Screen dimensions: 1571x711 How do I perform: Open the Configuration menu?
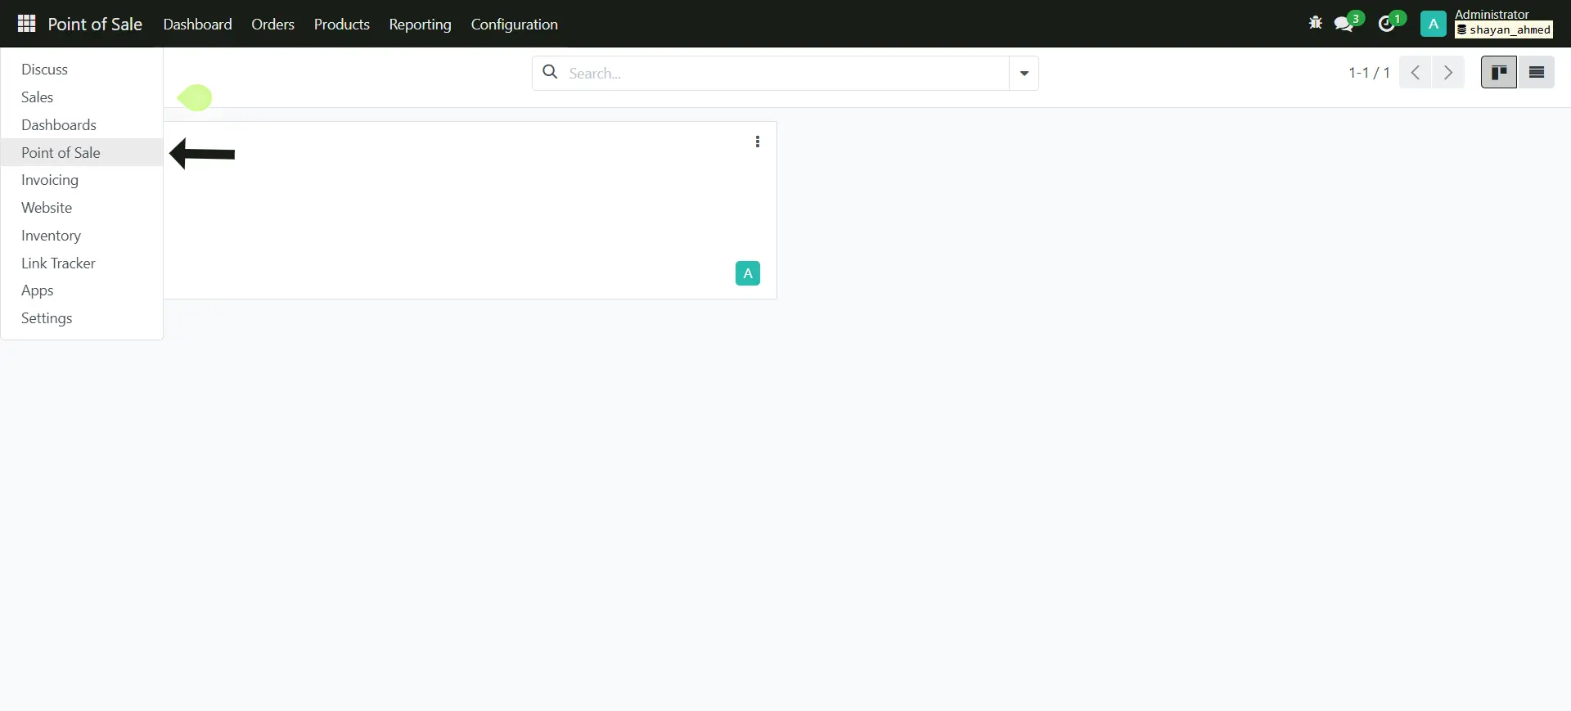pyautogui.click(x=514, y=25)
